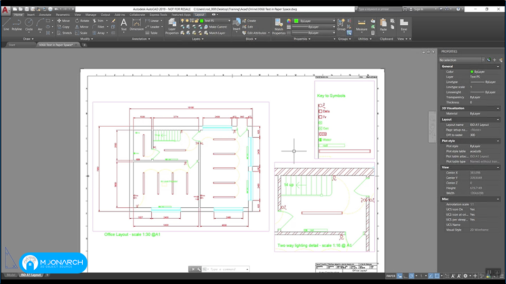Collapse the Plot style section

tap(498, 141)
